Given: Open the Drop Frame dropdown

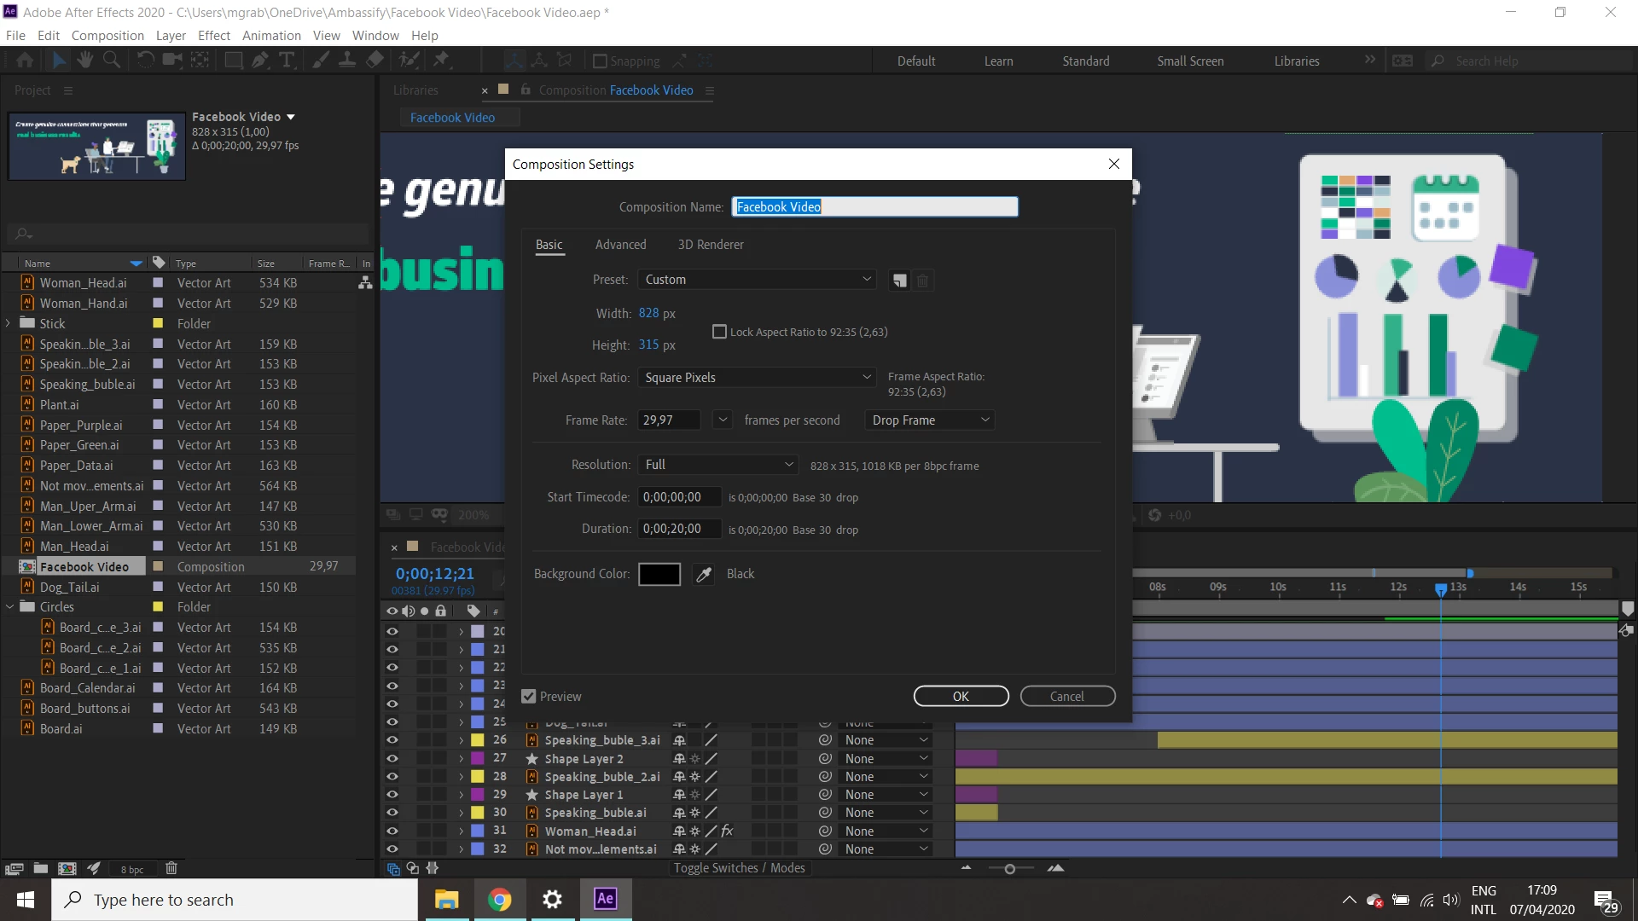Looking at the screenshot, I should tap(930, 420).
